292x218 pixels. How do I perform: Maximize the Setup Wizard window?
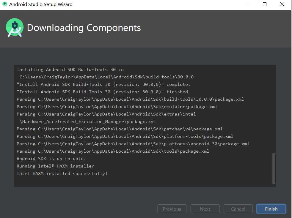click(x=265, y=4)
